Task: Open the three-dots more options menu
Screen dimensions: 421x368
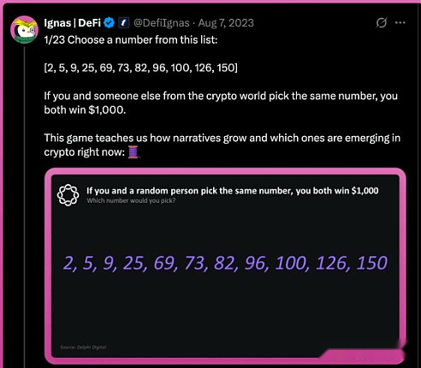Action: coord(400,22)
